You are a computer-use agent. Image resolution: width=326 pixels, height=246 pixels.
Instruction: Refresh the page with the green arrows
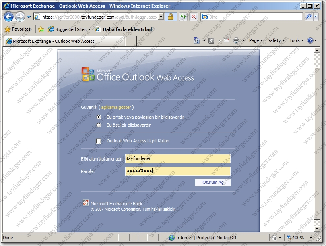[183, 17]
